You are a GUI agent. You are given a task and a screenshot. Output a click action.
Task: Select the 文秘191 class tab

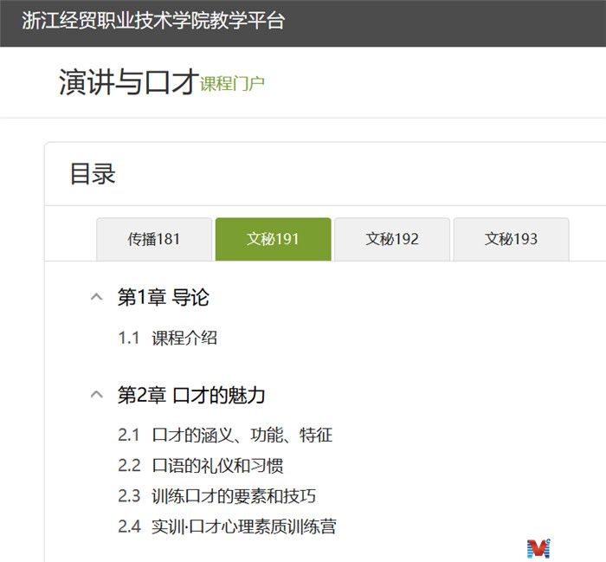(x=273, y=239)
